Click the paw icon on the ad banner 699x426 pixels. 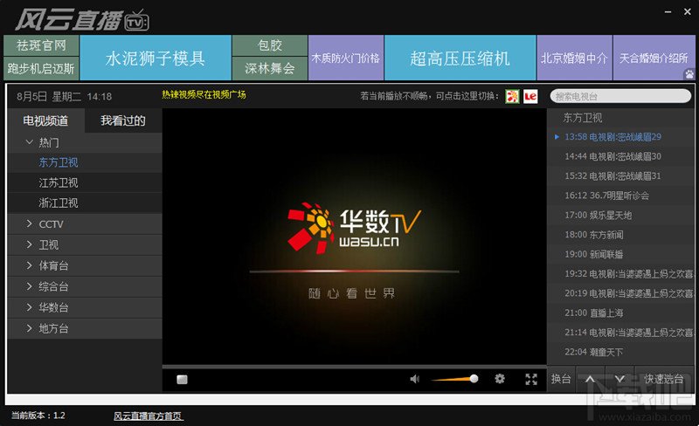(689, 74)
